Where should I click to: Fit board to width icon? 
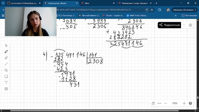click(159, 103)
